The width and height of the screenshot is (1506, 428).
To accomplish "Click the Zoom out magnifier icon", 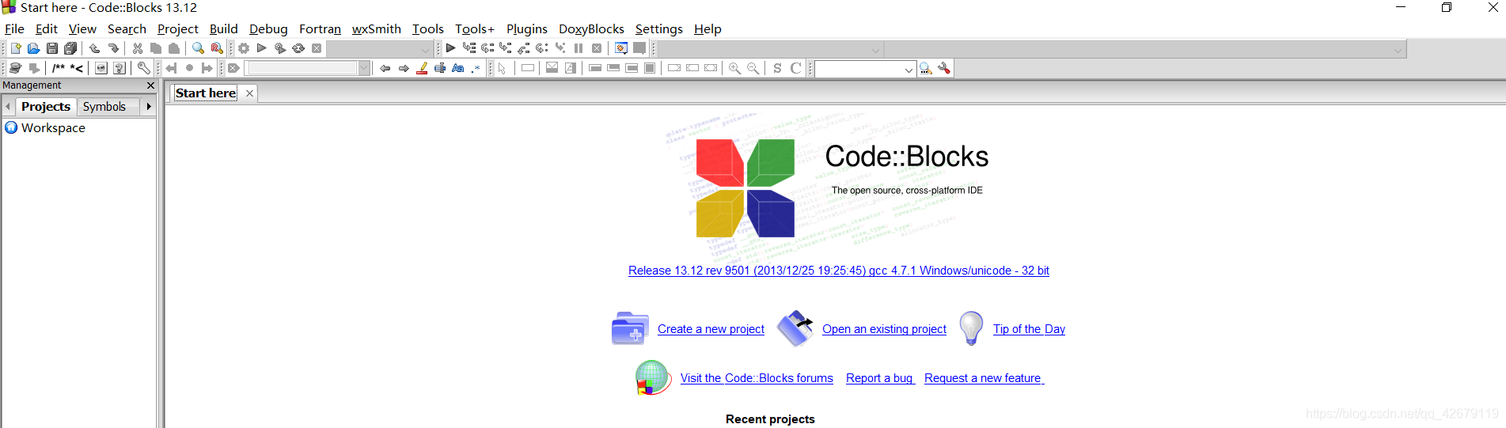I will click(x=753, y=68).
